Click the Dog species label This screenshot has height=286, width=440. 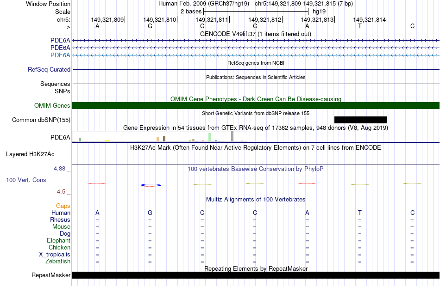point(65,234)
